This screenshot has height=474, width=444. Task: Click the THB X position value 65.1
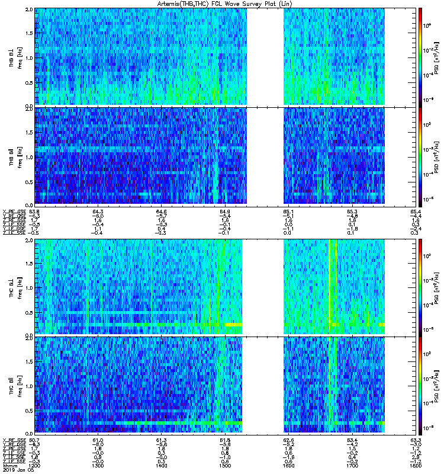[x=288, y=212]
